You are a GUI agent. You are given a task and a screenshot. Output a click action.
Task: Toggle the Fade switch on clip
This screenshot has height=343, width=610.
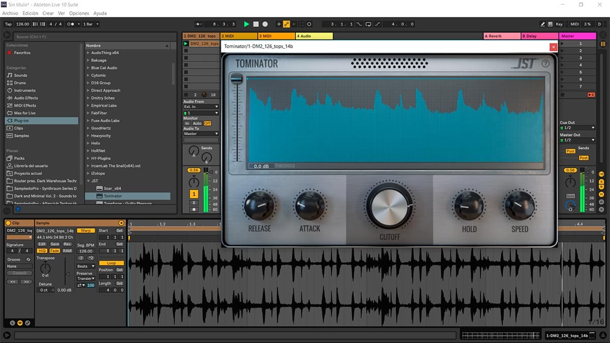click(x=54, y=251)
